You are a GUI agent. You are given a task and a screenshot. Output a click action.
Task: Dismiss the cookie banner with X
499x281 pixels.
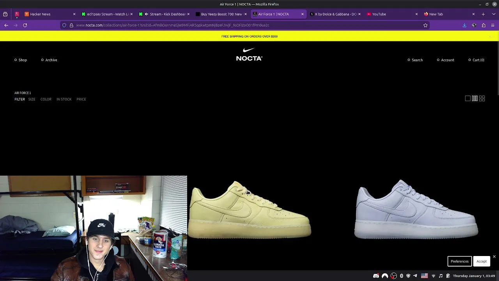[494, 256]
